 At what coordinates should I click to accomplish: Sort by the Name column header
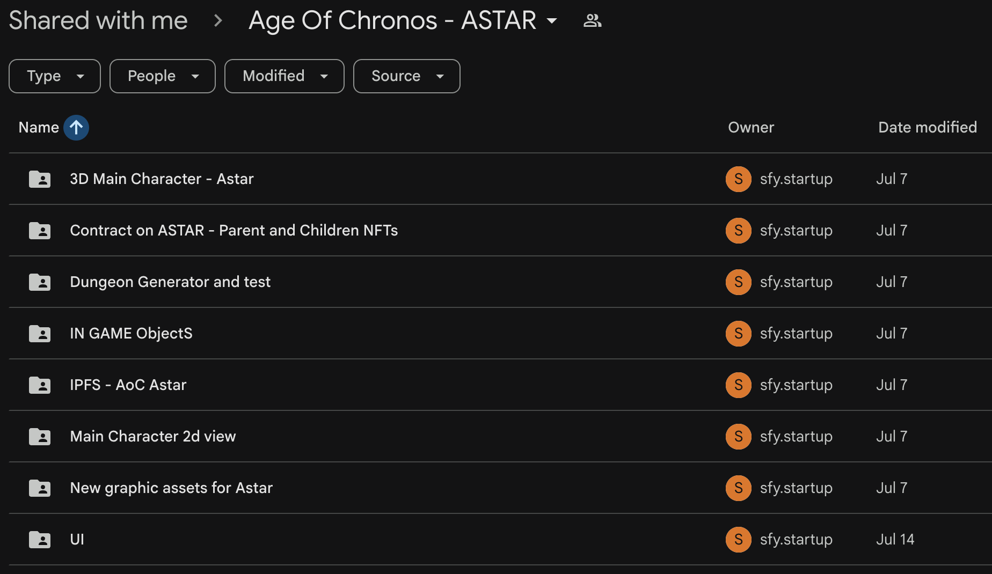[39, 128]
